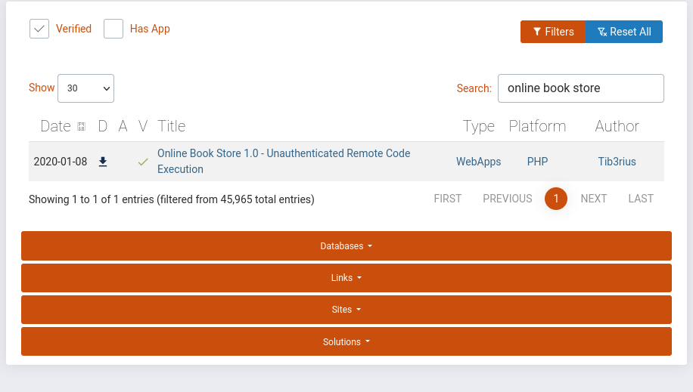Click inside the Search input field

pyautogui.click(x=580, y=88)
